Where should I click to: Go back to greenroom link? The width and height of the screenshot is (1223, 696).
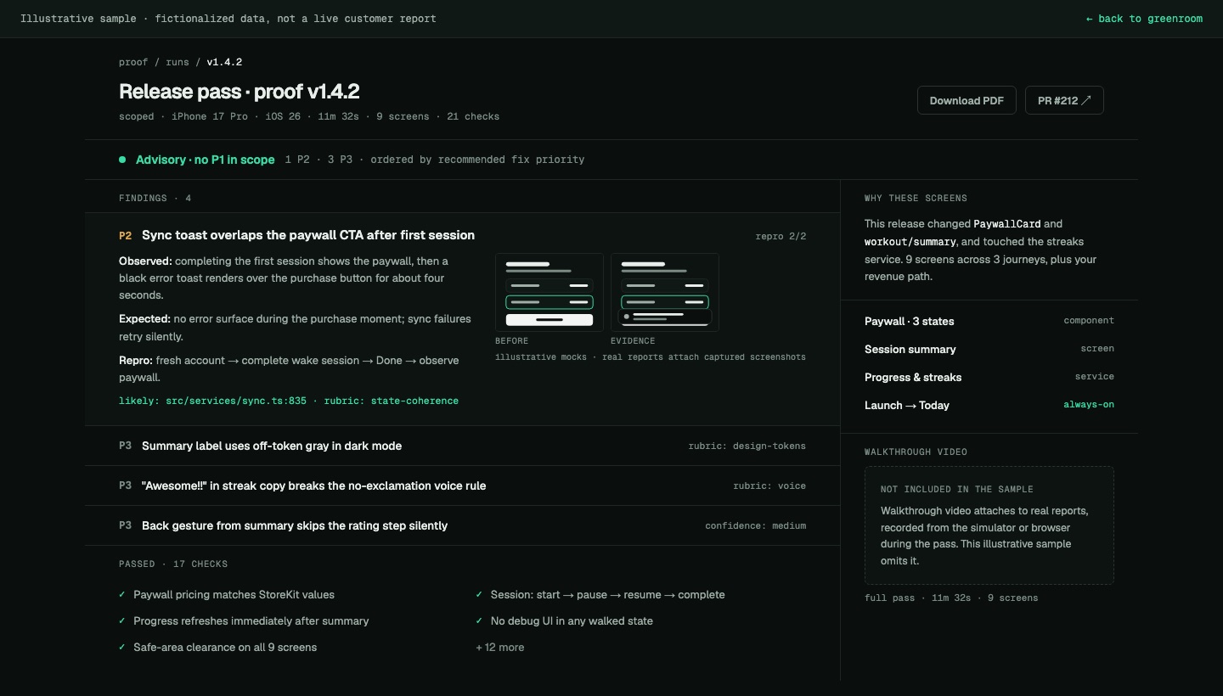click(1144, 19)
